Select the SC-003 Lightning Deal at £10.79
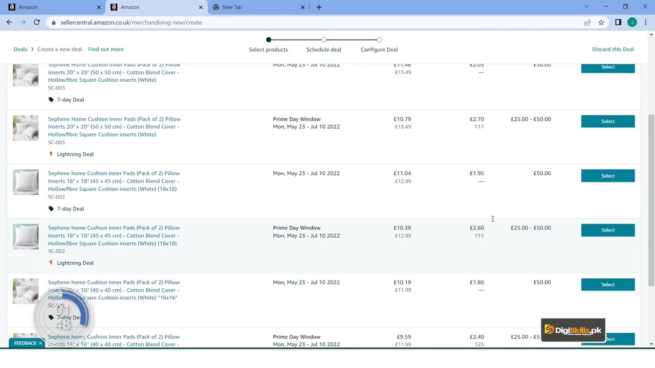 pos(608,121)
